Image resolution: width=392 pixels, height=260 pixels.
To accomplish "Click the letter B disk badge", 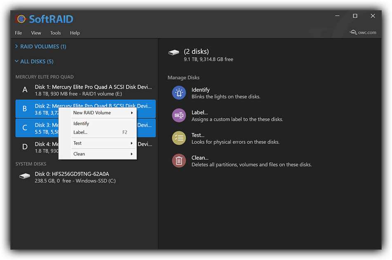I will (24, 109).
